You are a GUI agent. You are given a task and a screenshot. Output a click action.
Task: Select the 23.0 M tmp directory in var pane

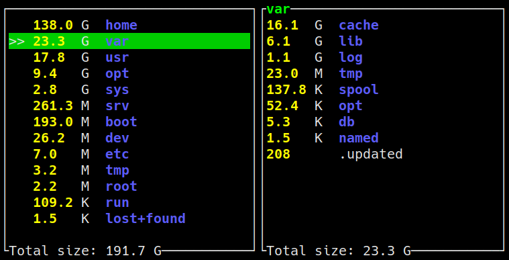pyautogui.click(x=383, y=73)
